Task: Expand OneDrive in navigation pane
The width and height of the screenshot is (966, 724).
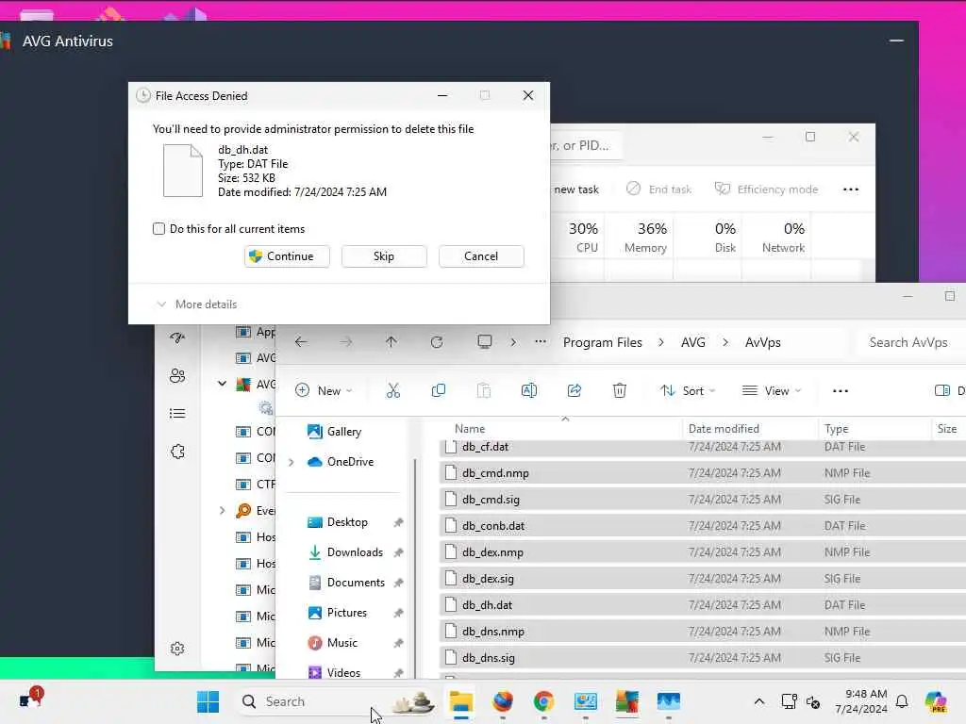Action: [291, 462]
